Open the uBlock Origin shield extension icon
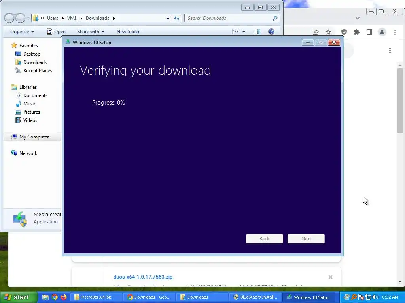This screenshot has height=303, width=405. point(344,32)
